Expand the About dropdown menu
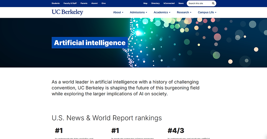This screenshot has height=139, width=267. click(118, 12)
